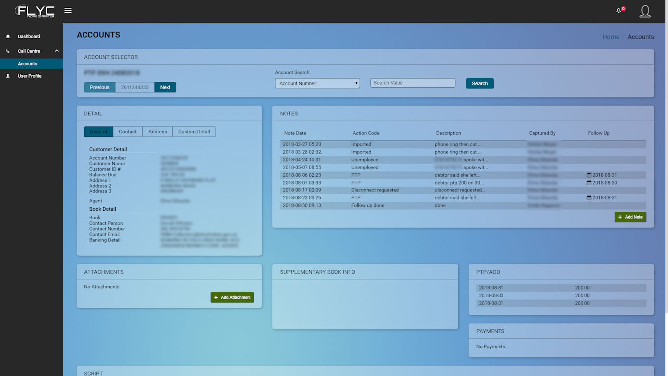The width and height of the screenshot is (668, 376).
Task: Toggle the hamburger sidebar menu
Action: tap(68, 10)
